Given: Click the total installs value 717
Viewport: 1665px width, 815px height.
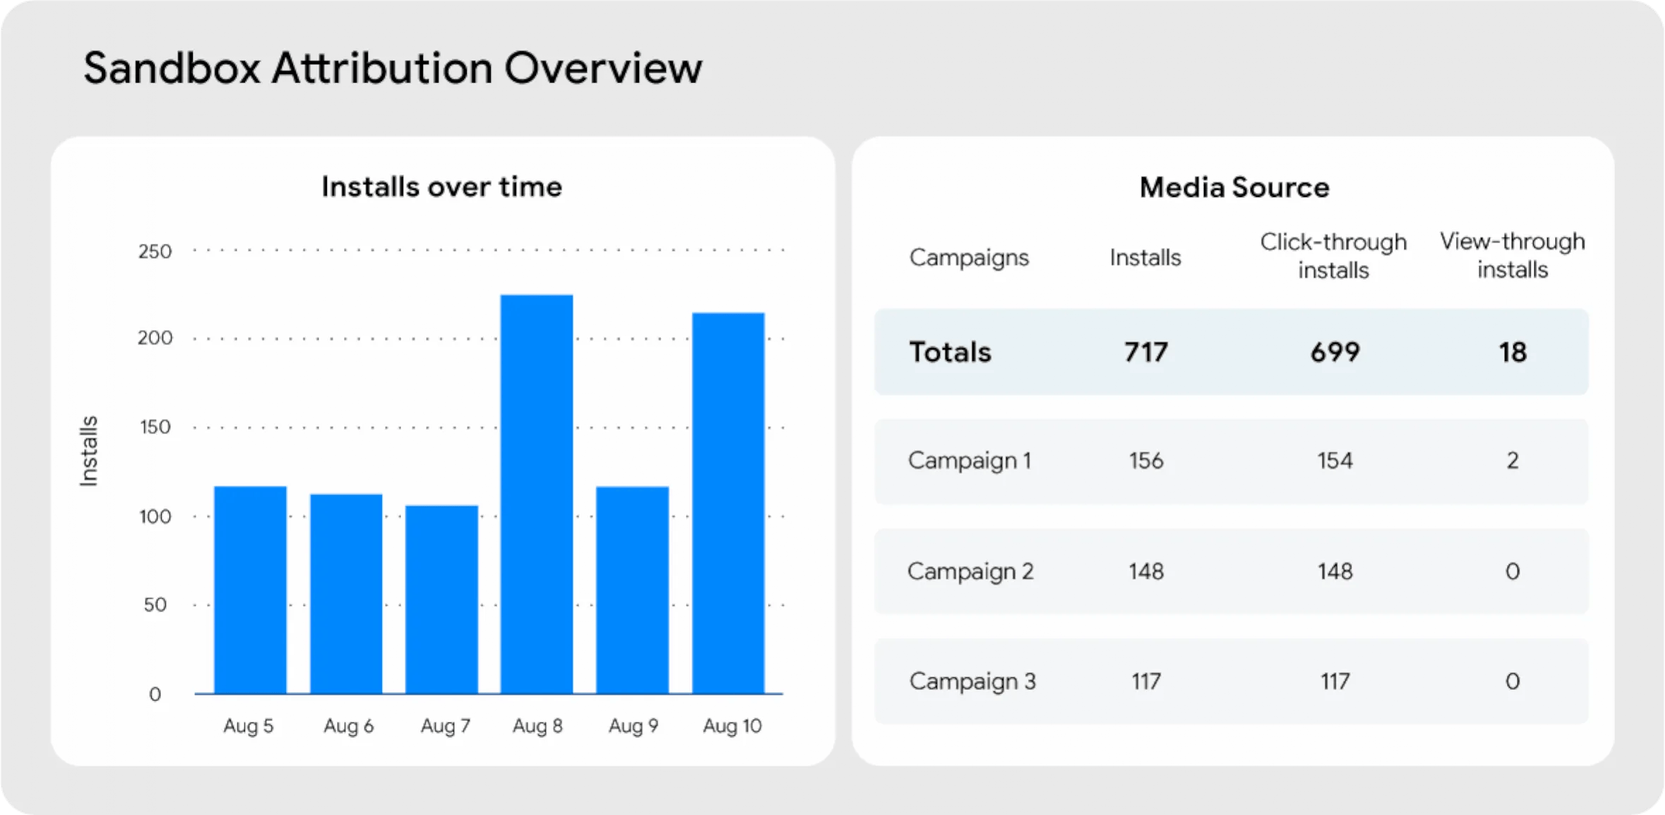Looking at the screenshot, I should (x=1145, y=352).
